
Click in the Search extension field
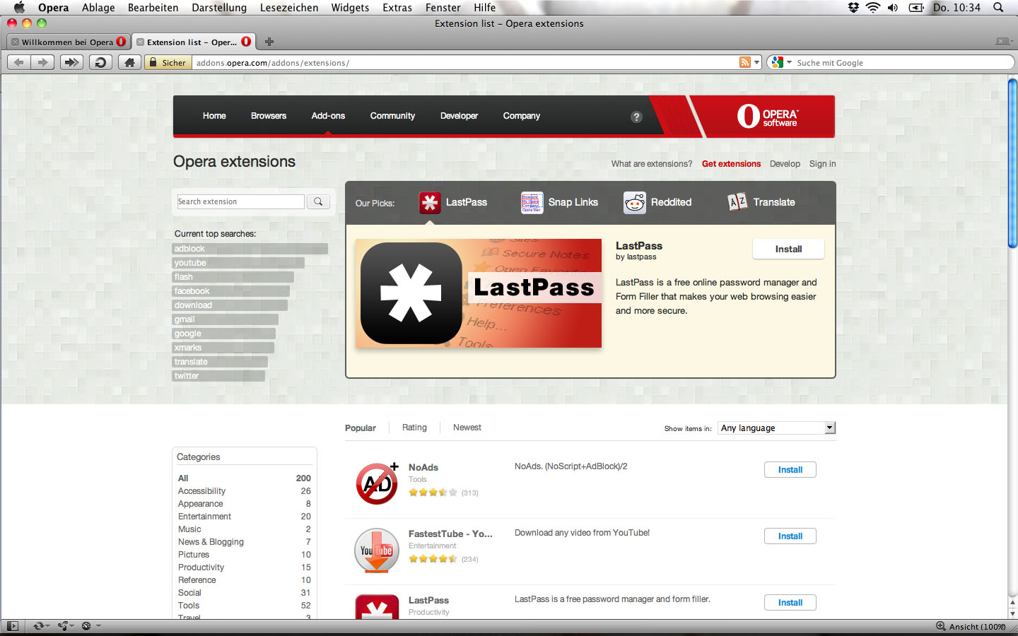(240, 202)
